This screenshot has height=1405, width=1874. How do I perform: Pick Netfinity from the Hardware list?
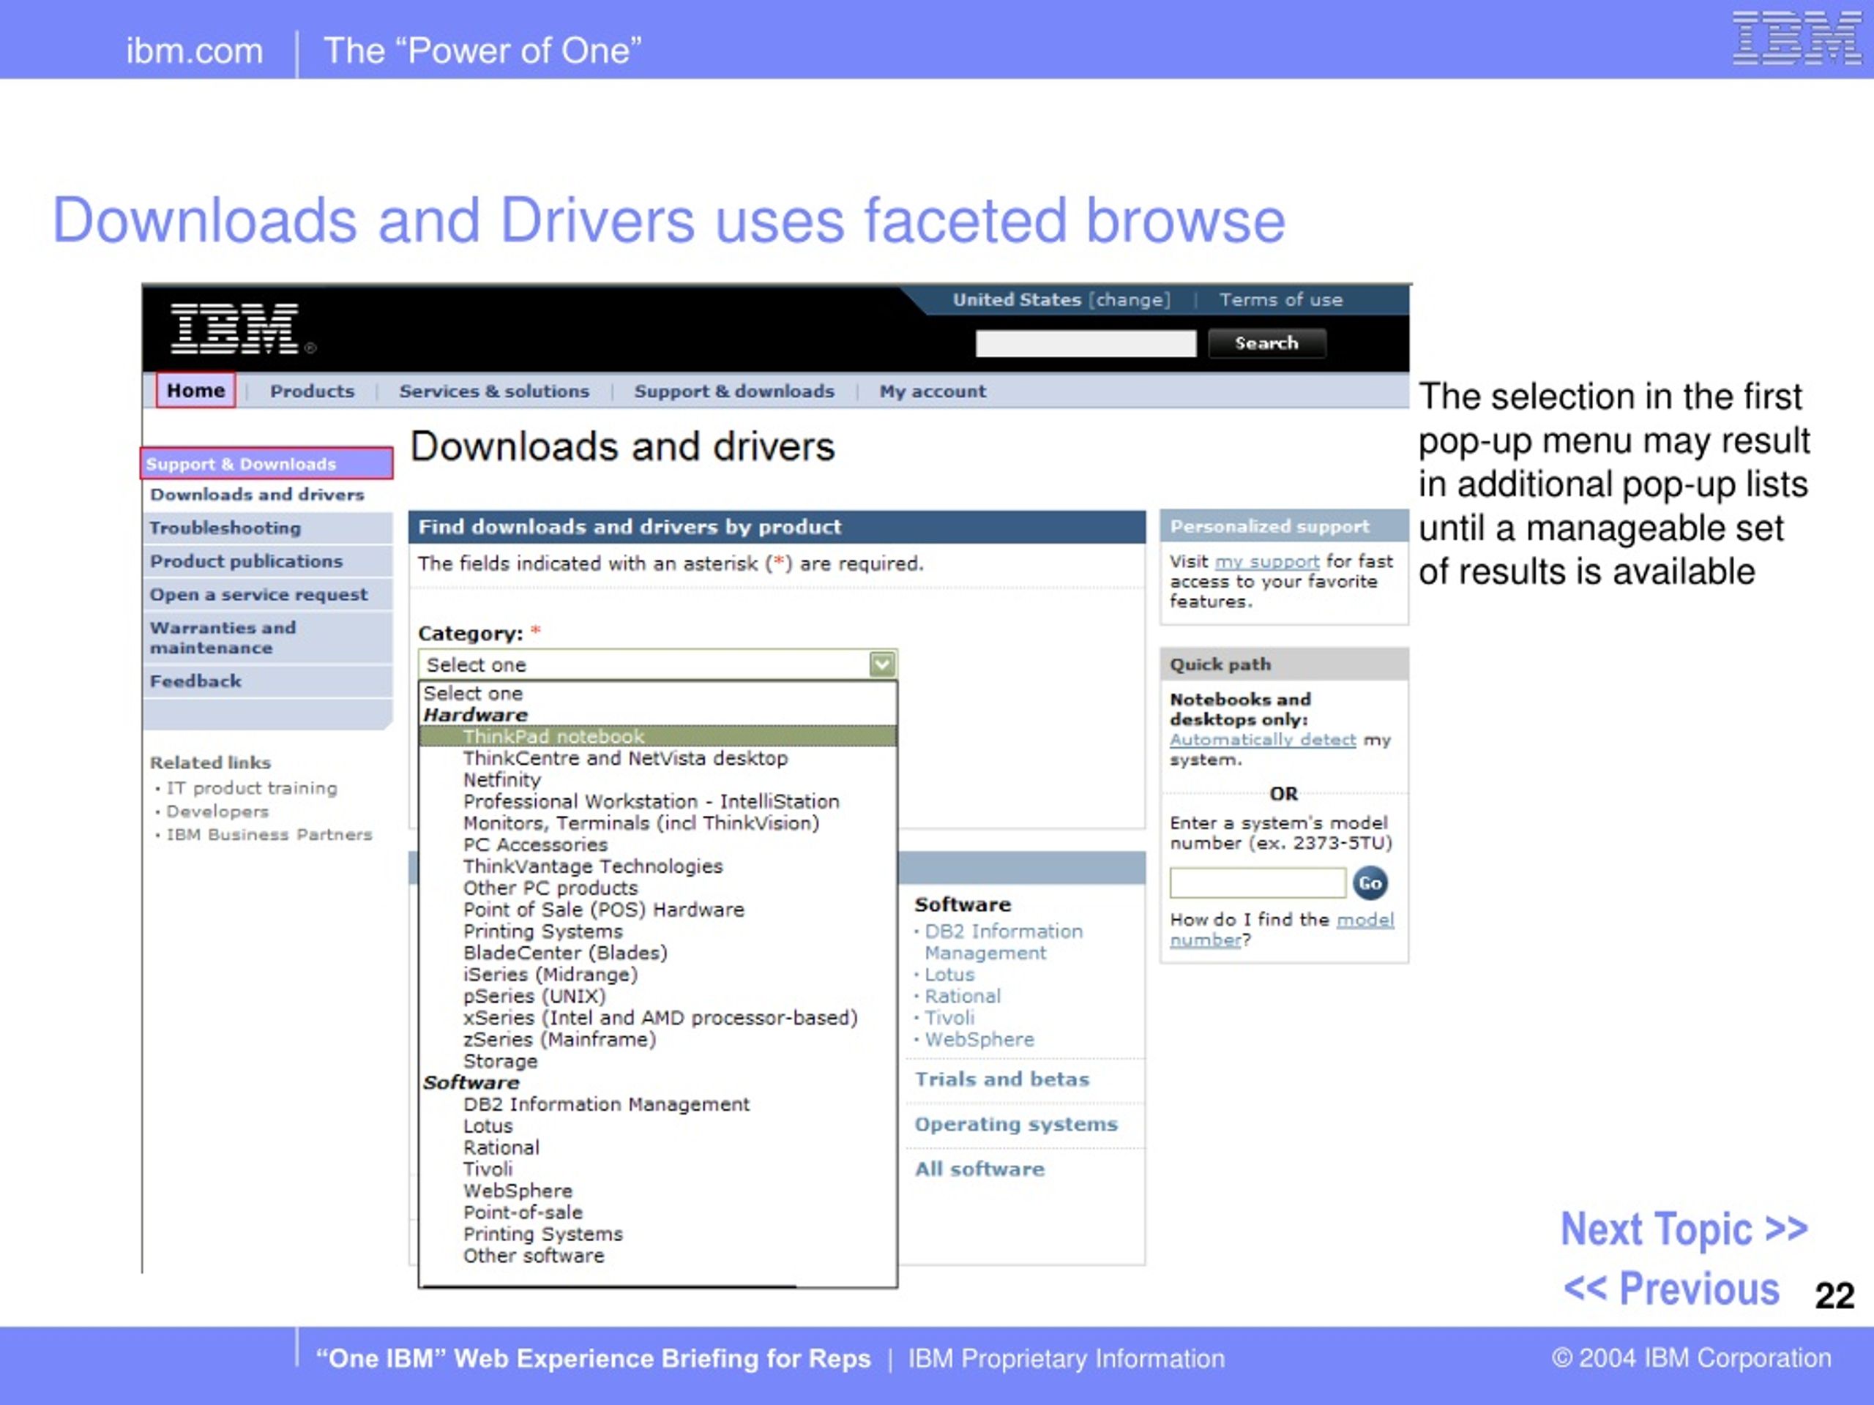(501, 780)
